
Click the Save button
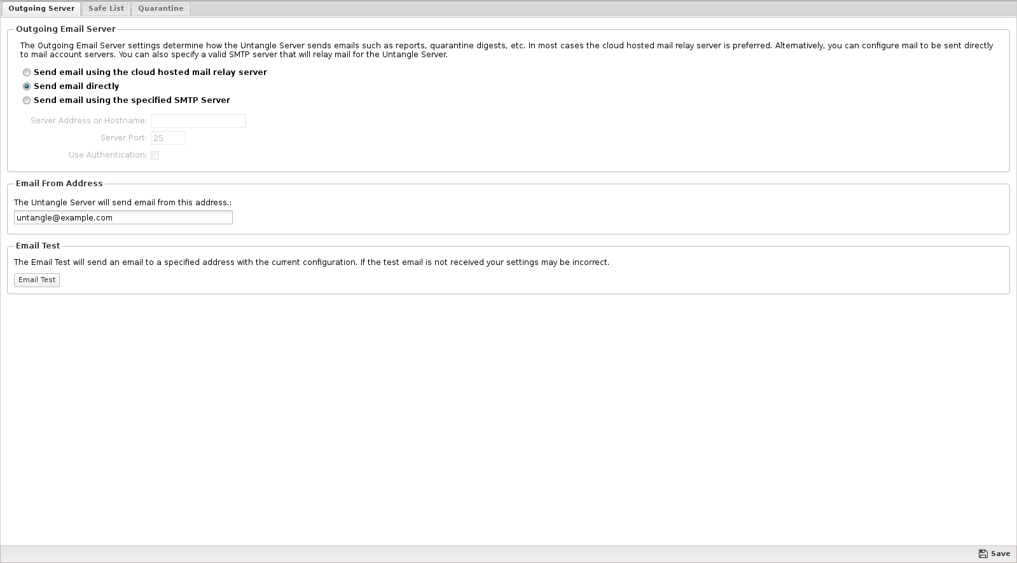point(994,554)
